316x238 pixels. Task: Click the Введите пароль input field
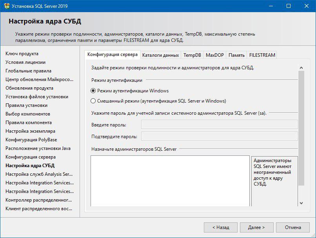pos(219,124)
